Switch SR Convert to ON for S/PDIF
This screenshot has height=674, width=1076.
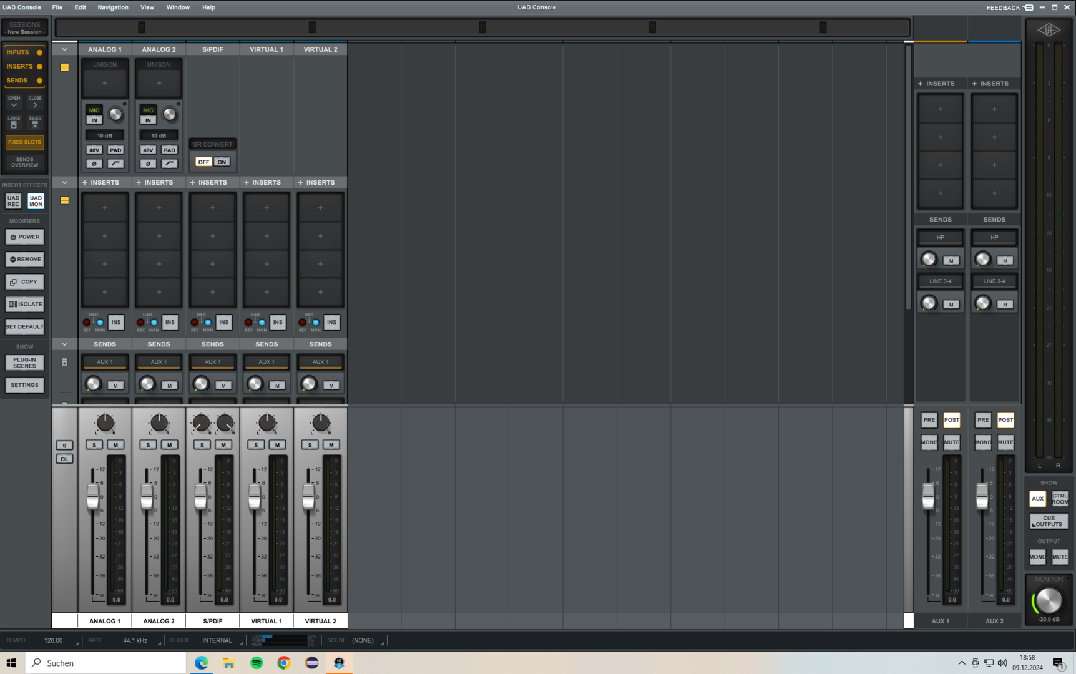(x=222, y=162)
